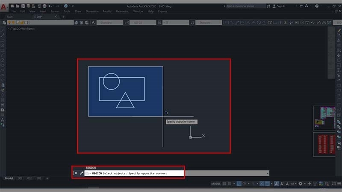The width and height of the screenshot is (342, 192).
Task: Open the Layer Properties manager icon
Action: 4,23
